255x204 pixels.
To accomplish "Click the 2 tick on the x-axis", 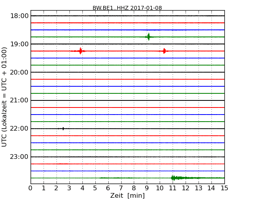I will point(56,188).
